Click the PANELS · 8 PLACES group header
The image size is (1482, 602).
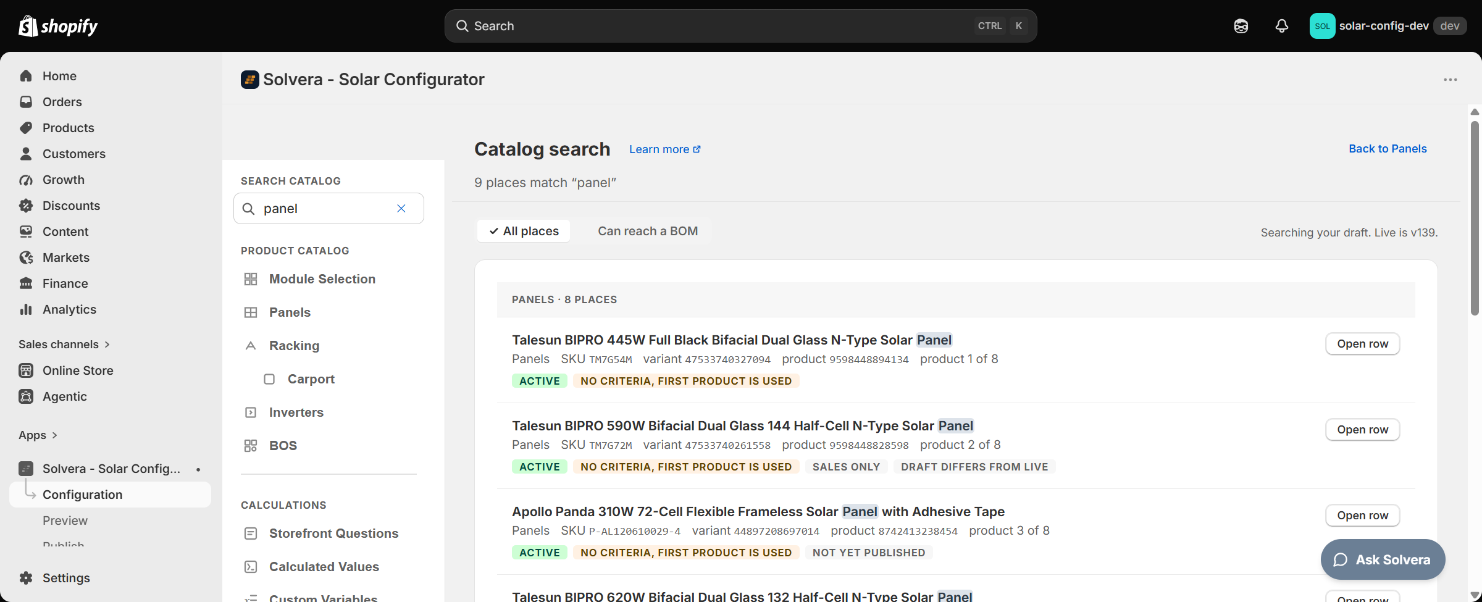tap(956, 299)
